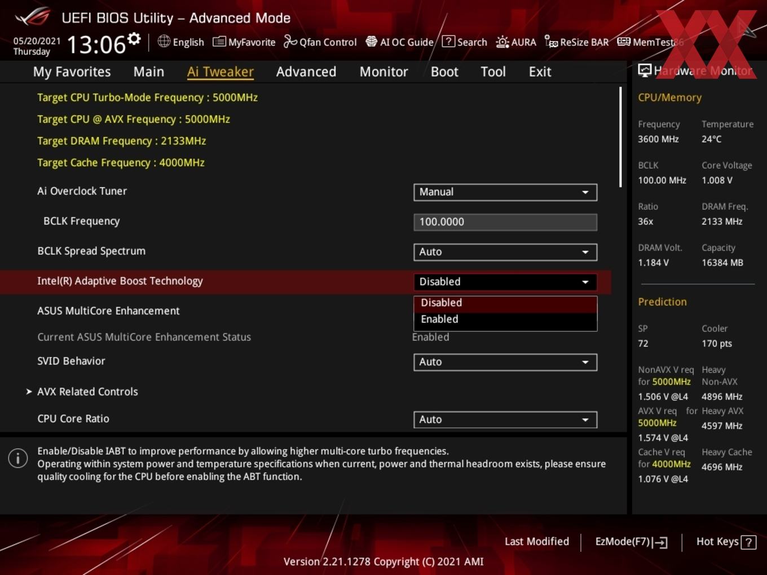Click Last Modified button

point(536,542)
